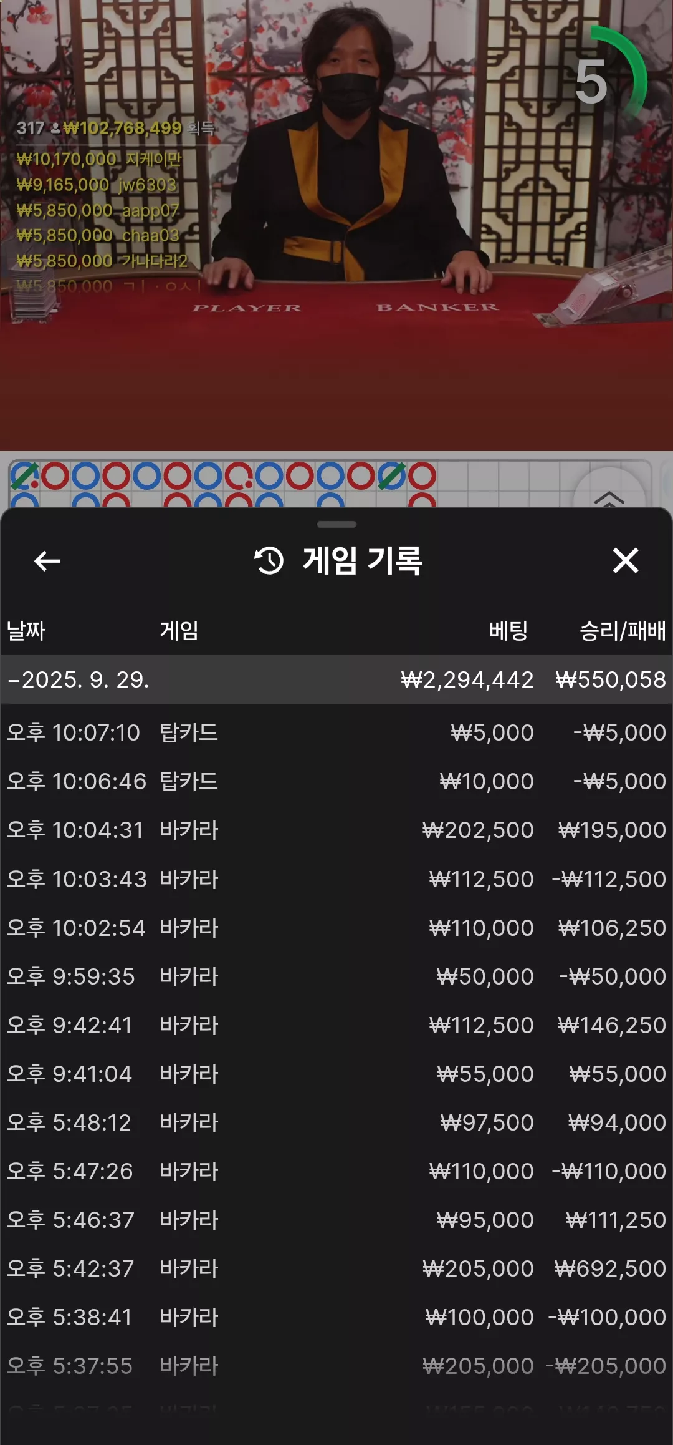Open the 오후 10:04:31 바카라 record
673x1445 pixels.
pyautogui.click(x=336, y=830)
